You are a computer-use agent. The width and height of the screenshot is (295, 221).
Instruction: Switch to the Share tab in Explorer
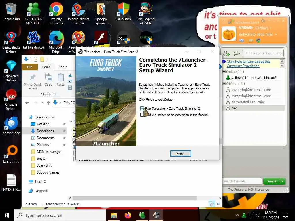coord(63,67)
